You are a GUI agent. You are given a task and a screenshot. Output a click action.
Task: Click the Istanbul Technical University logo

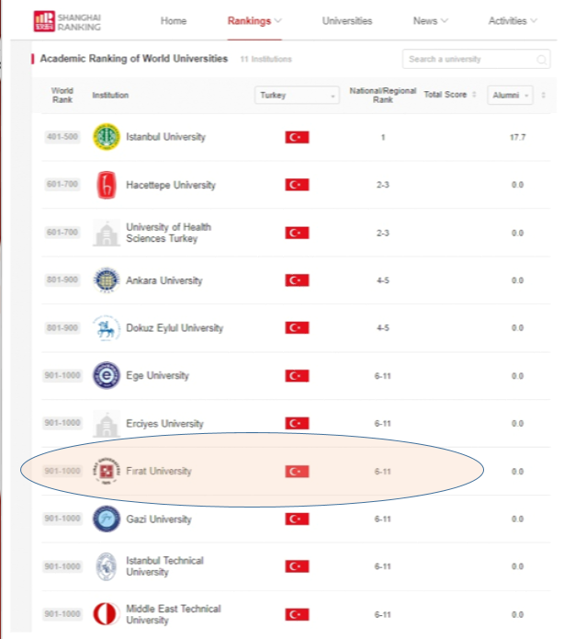pos(107,566)
